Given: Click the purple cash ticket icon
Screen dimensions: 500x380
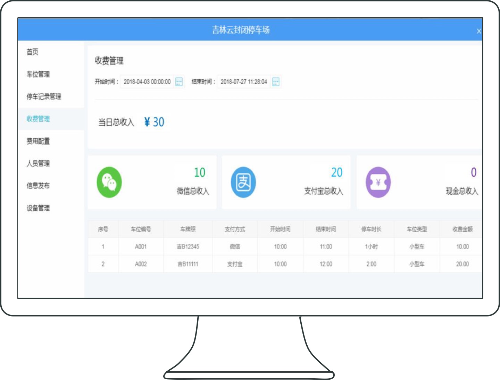Looking at the screenshot, I should [x=378, y=182].
